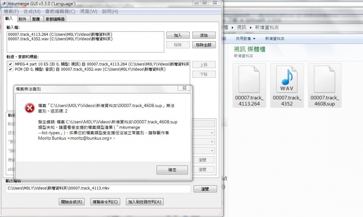Open the first track options dropdown arrow

coord(212,133)
